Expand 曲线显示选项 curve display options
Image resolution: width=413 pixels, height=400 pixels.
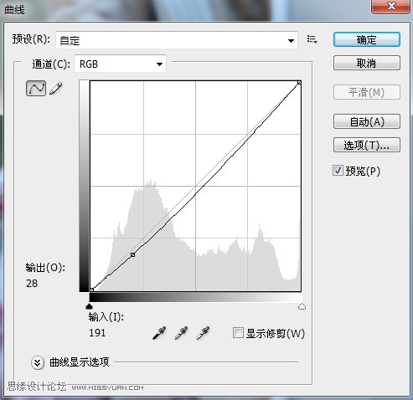point(38,362)
